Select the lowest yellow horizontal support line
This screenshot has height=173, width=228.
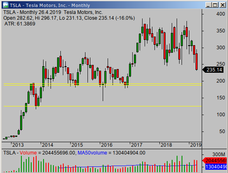(103, 106)
